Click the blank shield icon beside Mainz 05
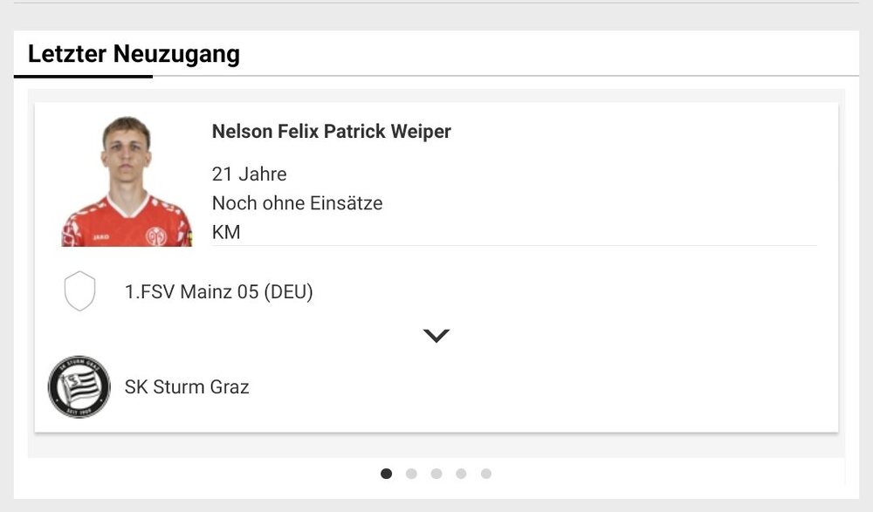This screenshot has height=512, width=873. tap(79, 291)
